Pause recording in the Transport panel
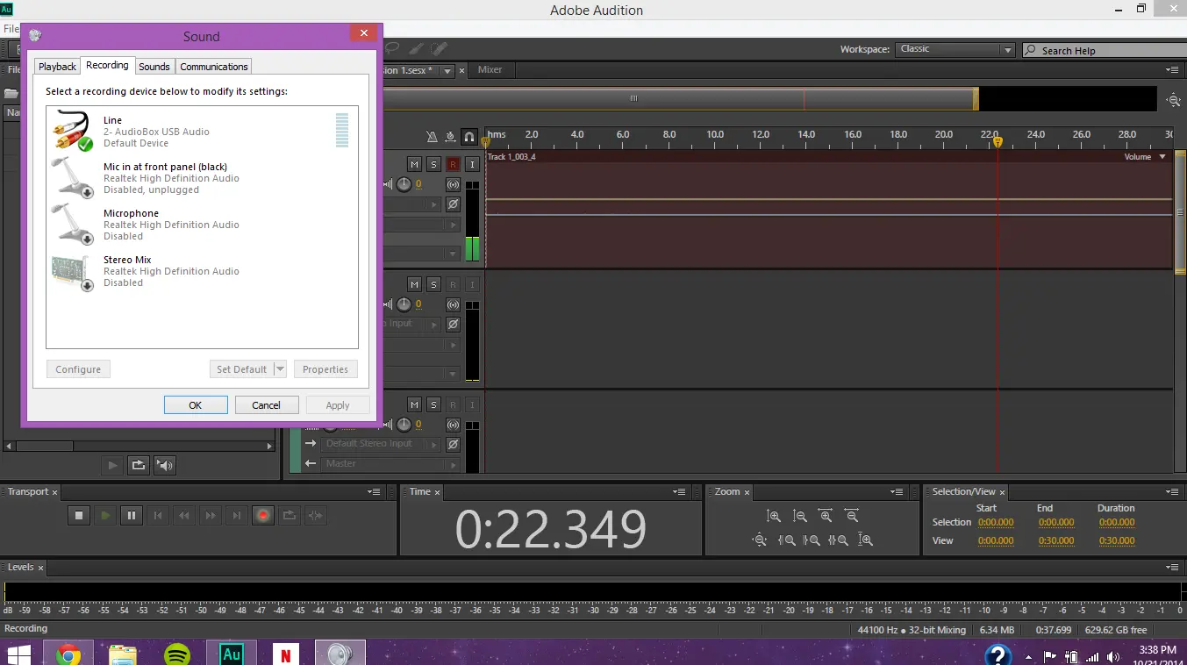 [x=132, y=516]
